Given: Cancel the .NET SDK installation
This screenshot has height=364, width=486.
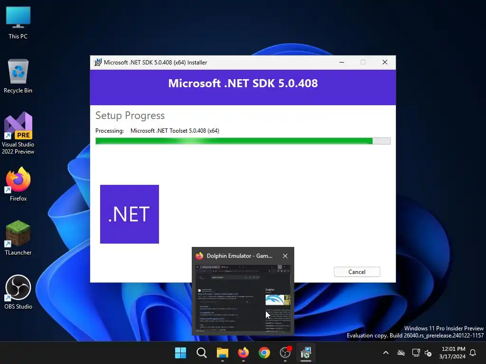Looking at the screenshot, I should (357, 272).
